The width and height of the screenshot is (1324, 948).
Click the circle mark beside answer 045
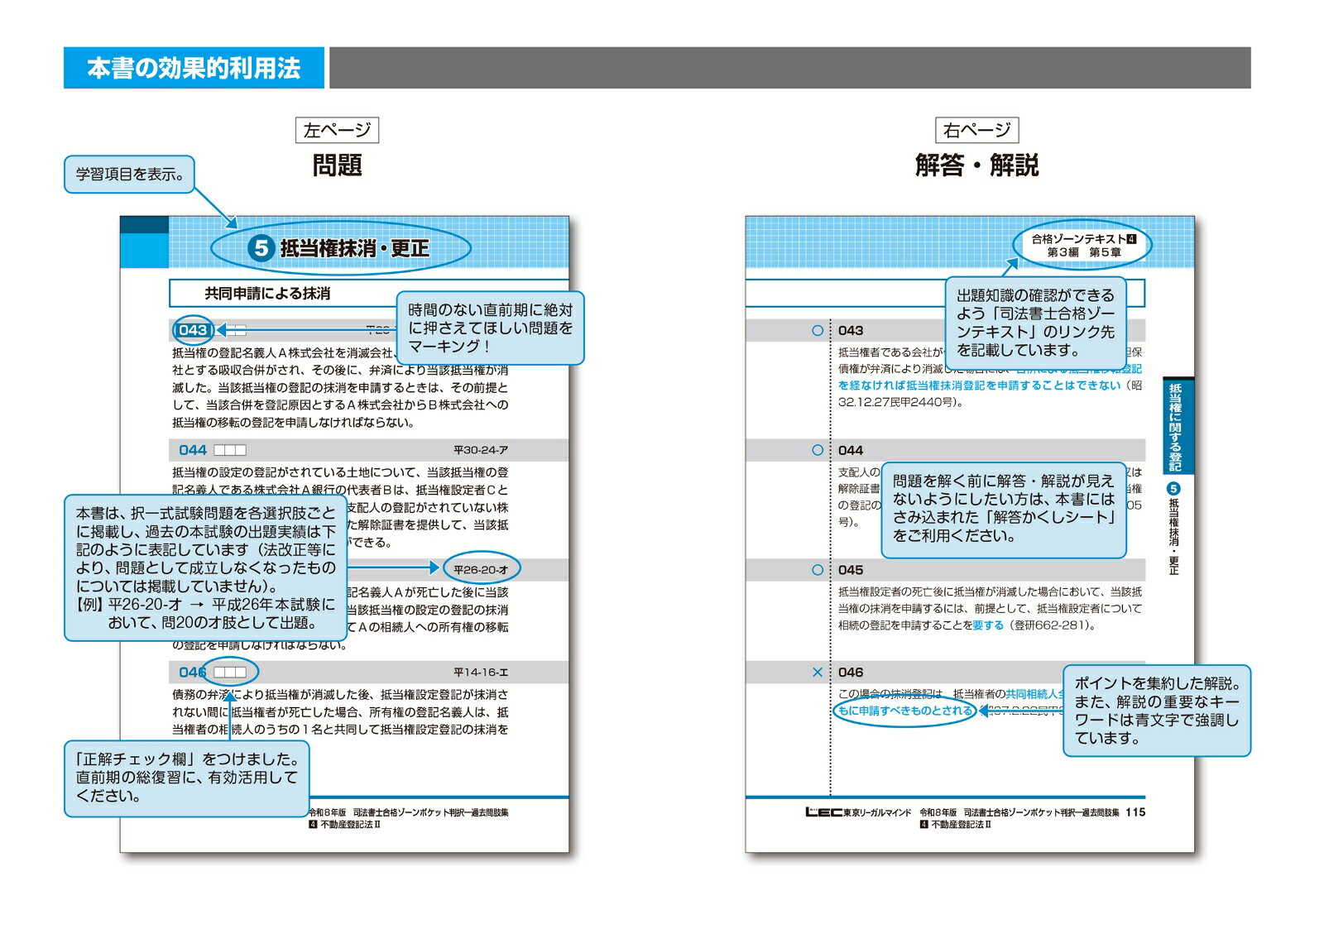pos(818,570)
